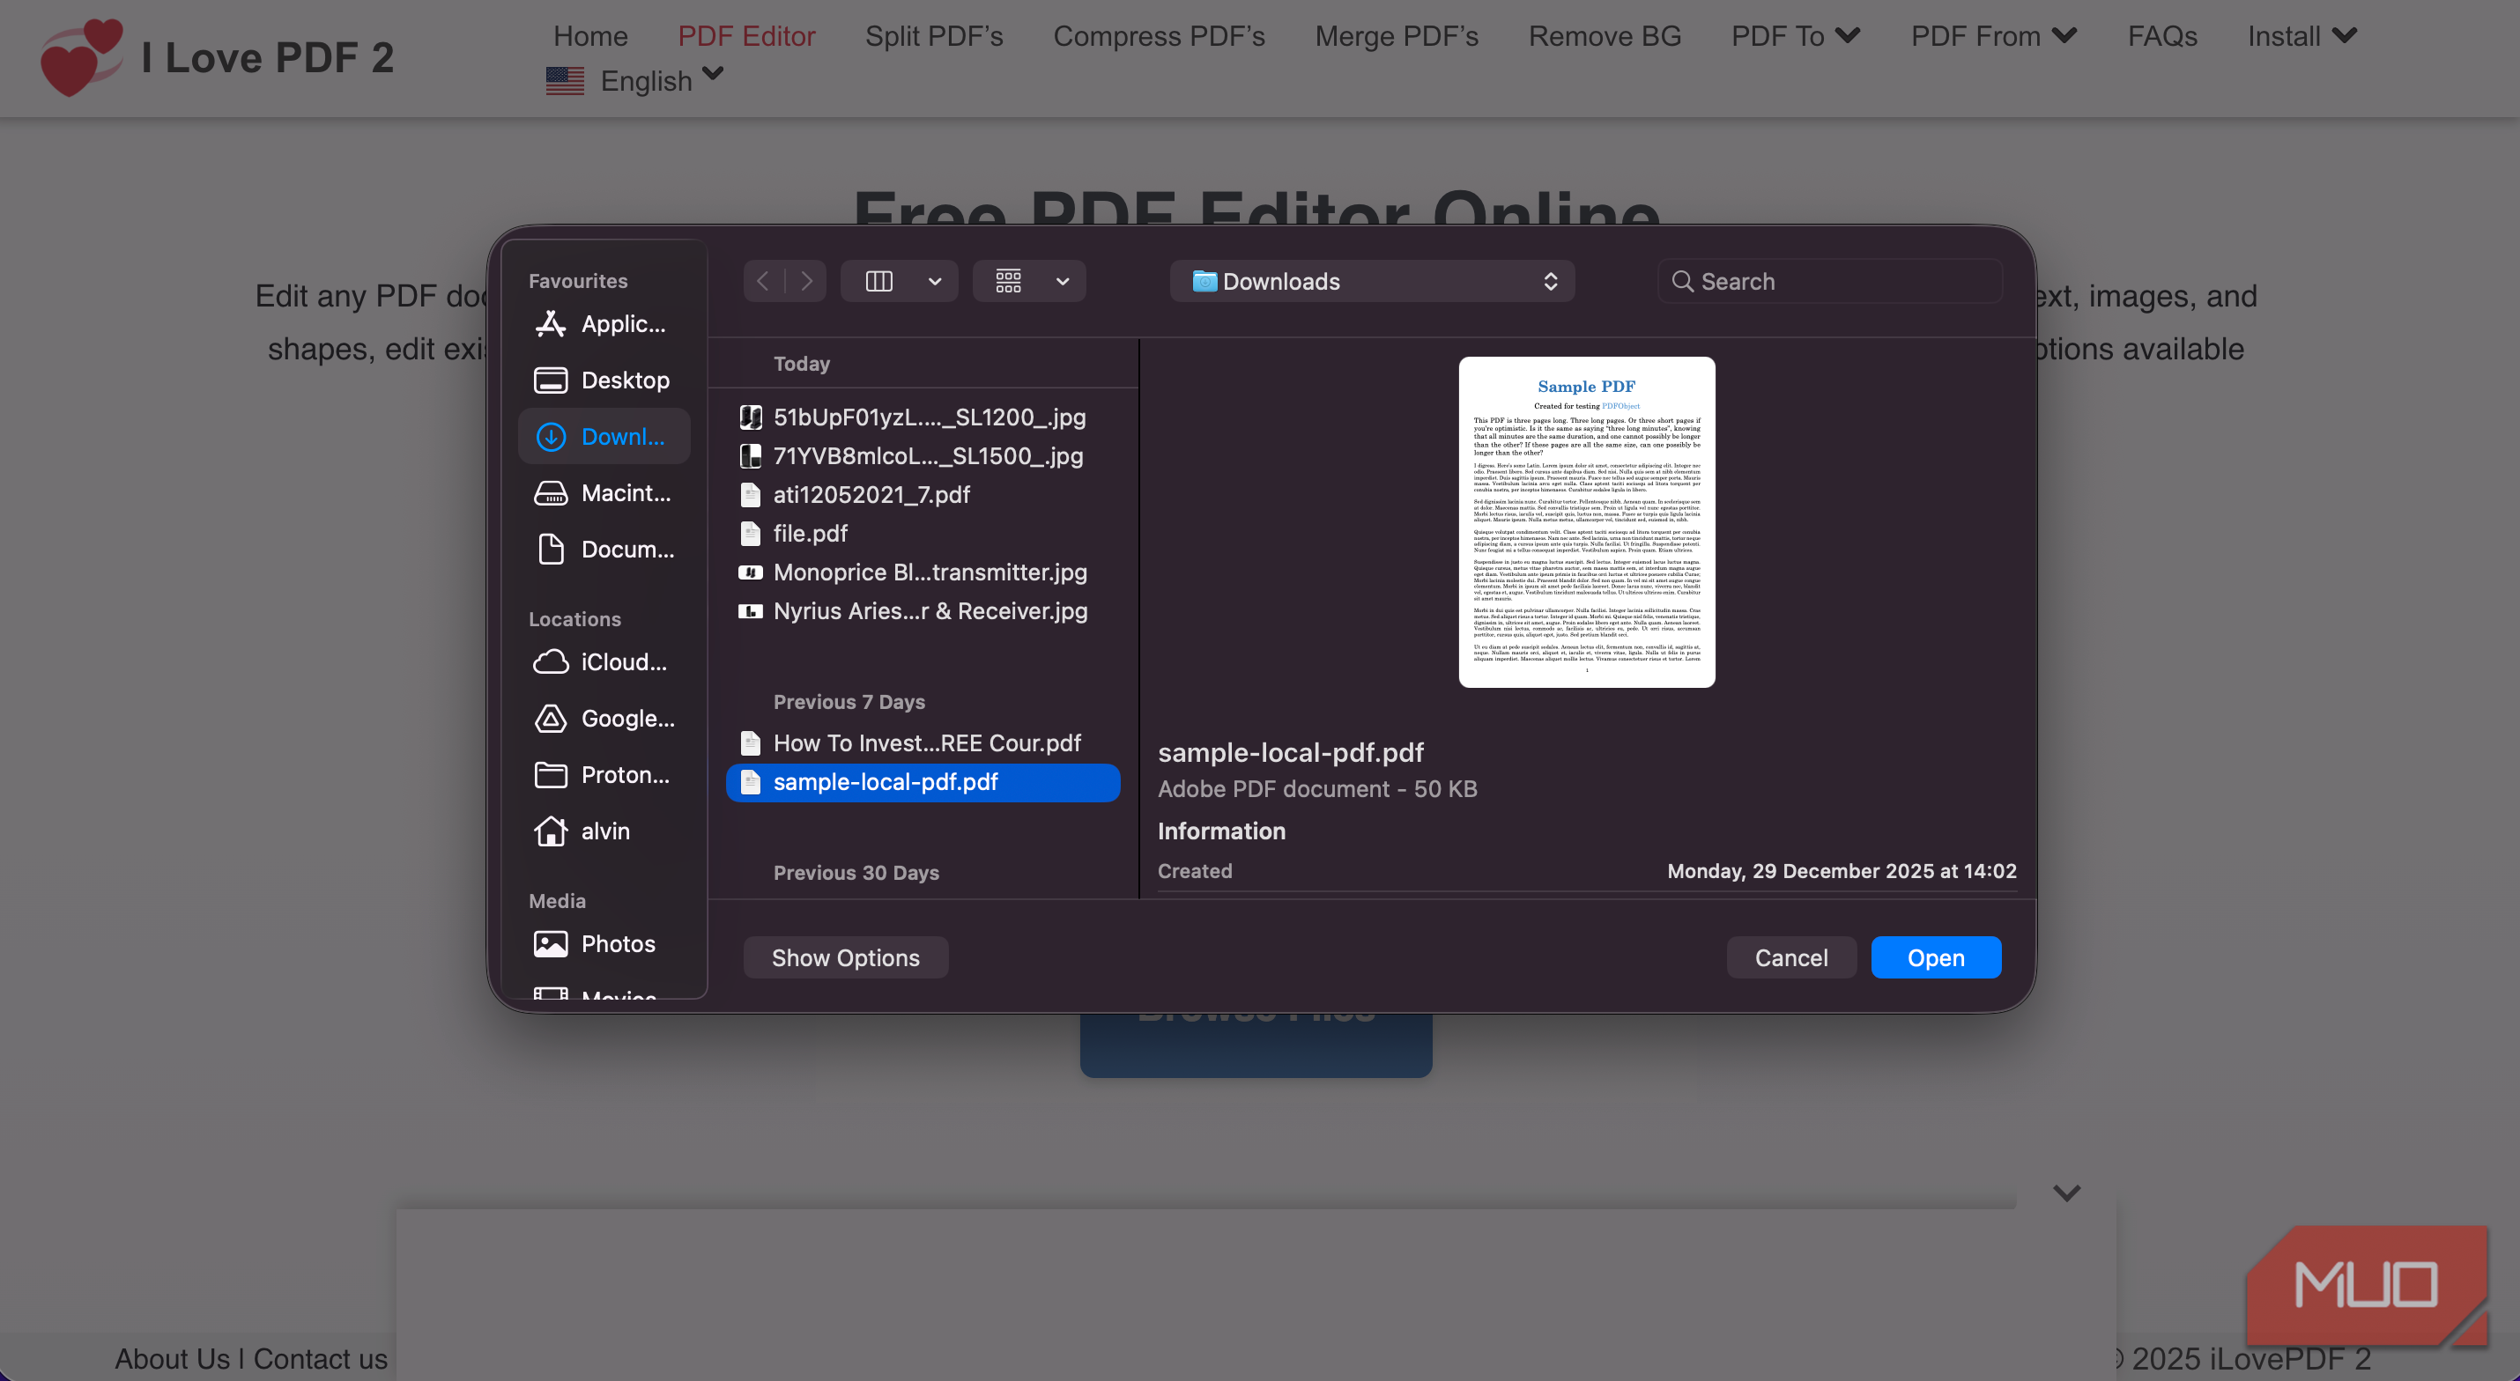Click the search magnifier icon

click(x=1683, y=282)
